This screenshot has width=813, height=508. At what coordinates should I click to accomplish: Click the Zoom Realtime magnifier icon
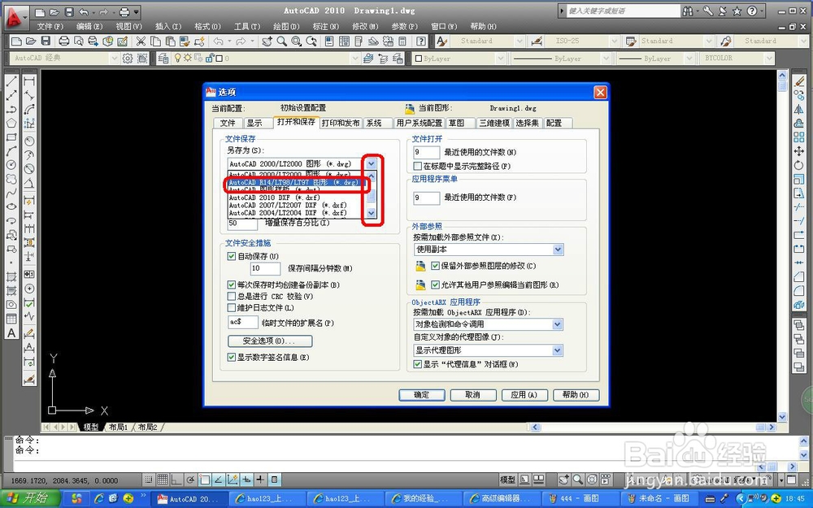point(281,41)
